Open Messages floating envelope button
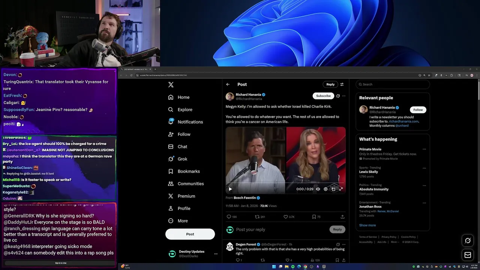Image resolution: width=480 pixels, height=270 pixels. 468,255
